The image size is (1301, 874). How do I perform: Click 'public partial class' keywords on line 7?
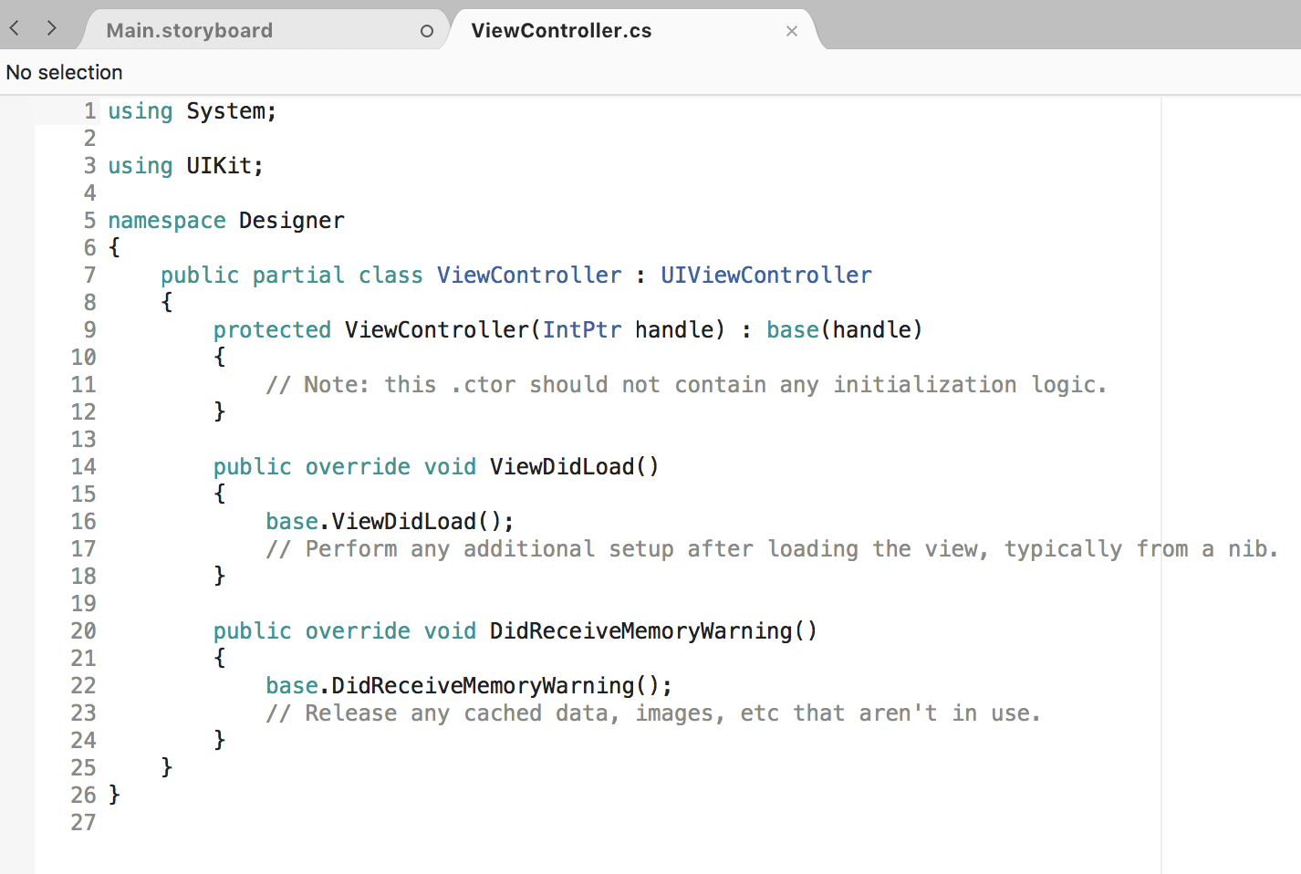(x=292, y=276)
